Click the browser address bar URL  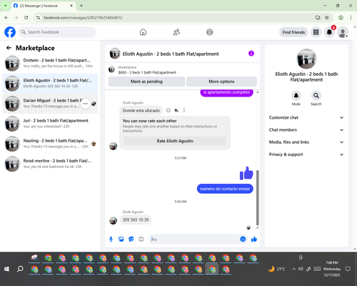[x=83, y=18]
